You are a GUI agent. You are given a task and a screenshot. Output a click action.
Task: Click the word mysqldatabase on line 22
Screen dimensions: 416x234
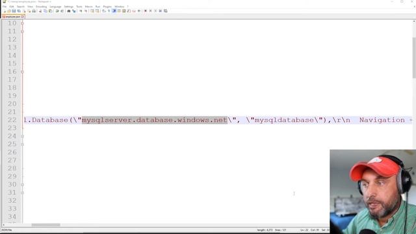click(x=284, y=120)
